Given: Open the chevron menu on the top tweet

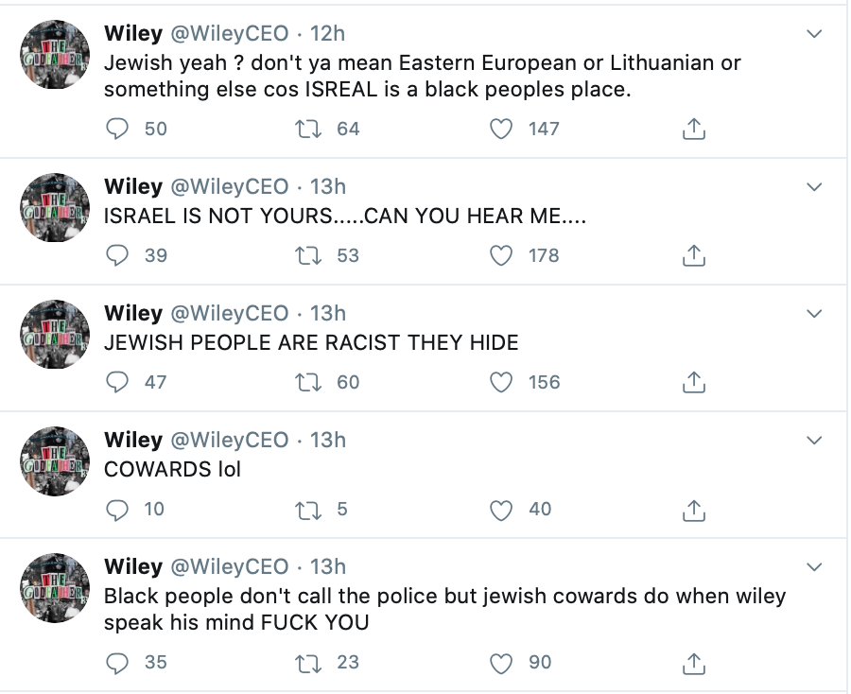Looking at the screenshot, I should [x=814, y=34].
